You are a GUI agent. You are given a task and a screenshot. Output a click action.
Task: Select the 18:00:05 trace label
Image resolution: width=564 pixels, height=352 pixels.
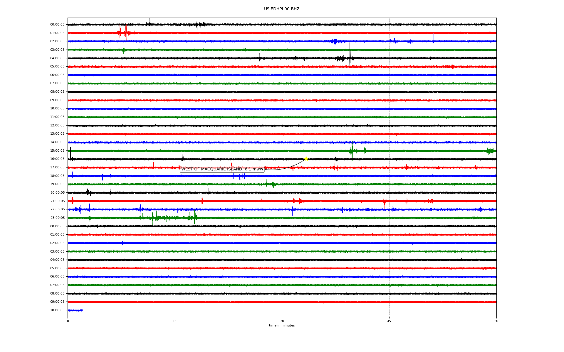57,176
